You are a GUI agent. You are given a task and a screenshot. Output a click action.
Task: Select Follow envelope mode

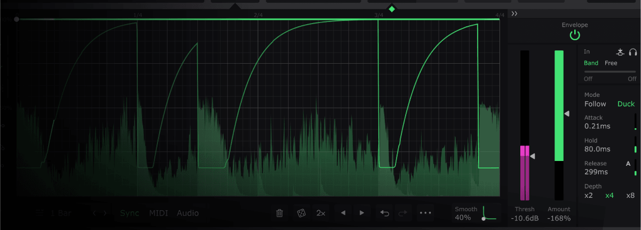click(x=595, y=104)
